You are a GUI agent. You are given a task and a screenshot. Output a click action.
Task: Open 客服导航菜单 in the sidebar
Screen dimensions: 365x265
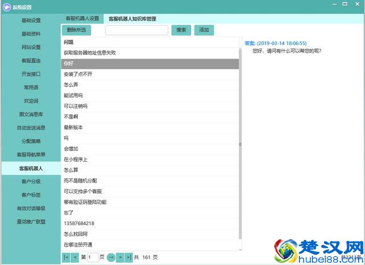click(x=31, y=155)
